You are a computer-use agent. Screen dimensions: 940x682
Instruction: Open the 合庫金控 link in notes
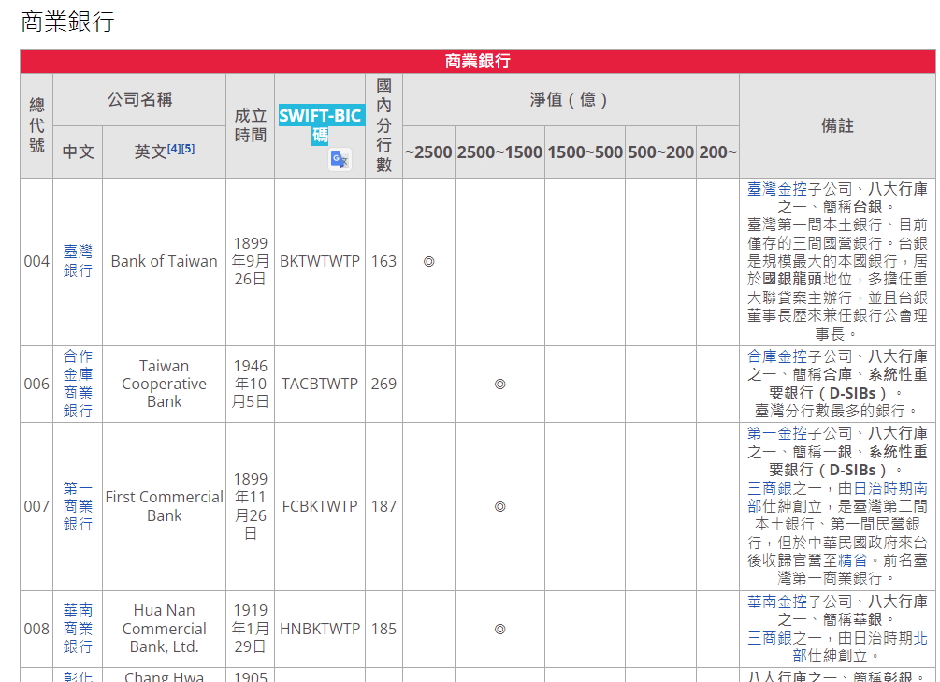777,356
